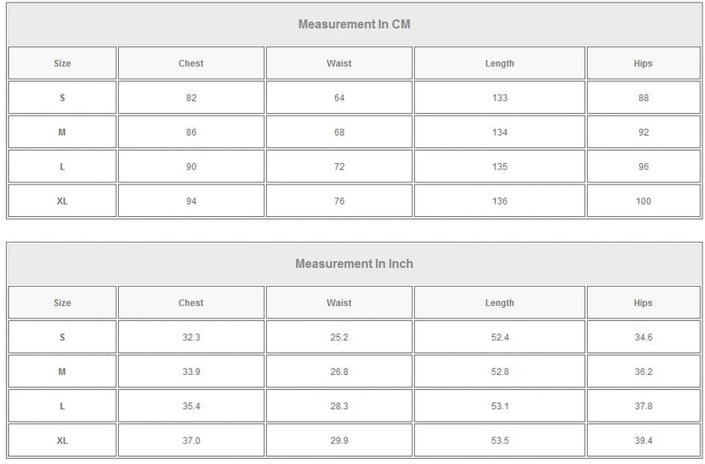
Task: Click the M row label in Inch table
Action: tap(62, 371)
